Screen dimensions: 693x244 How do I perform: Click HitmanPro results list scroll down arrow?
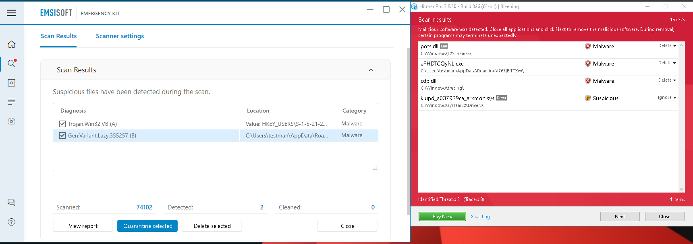pyautogui.click(x=681, y=189)
